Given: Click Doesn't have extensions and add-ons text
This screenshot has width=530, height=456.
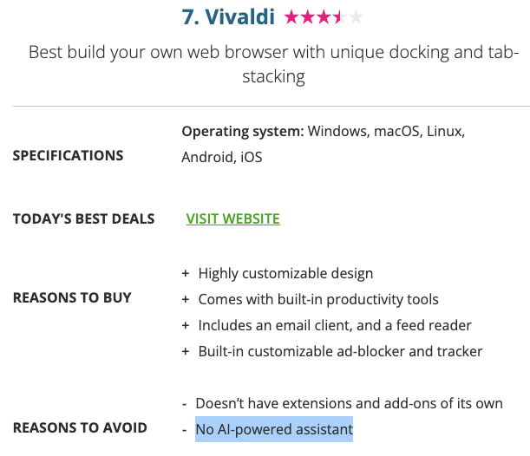Looking at the screenshot, I should (349, 404).
